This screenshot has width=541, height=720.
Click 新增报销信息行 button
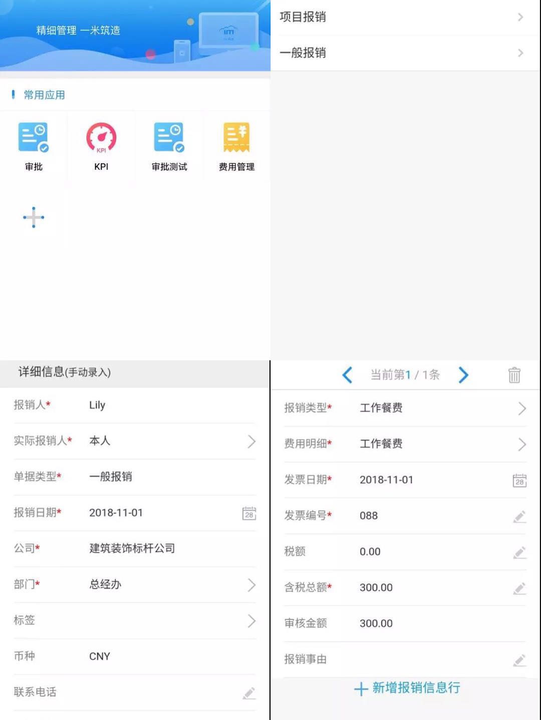pos(407,688)
